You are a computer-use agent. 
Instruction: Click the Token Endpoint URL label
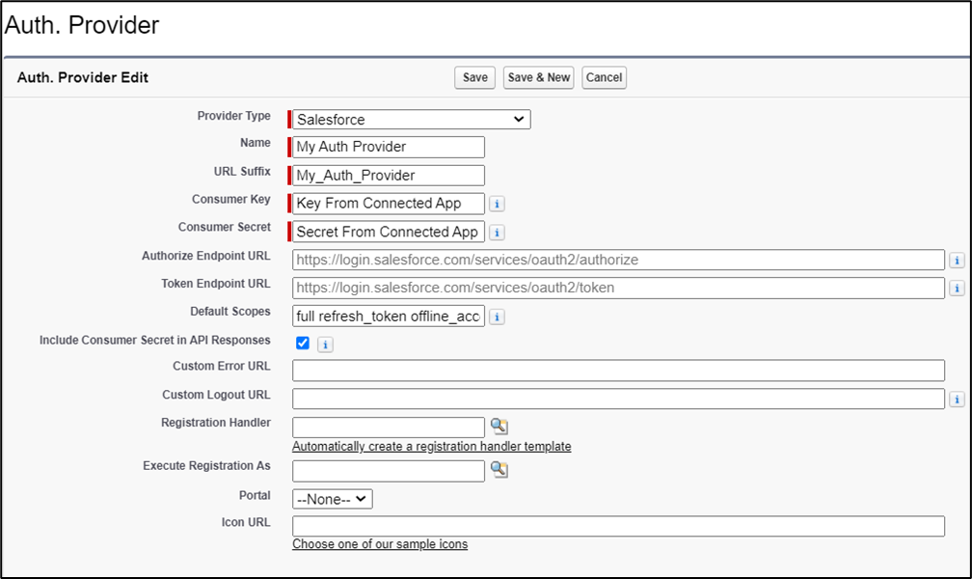pyautogui.click(x=216, y=284)
